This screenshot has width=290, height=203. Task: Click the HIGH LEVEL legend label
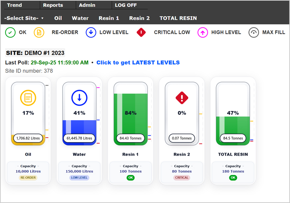point(226,32)
